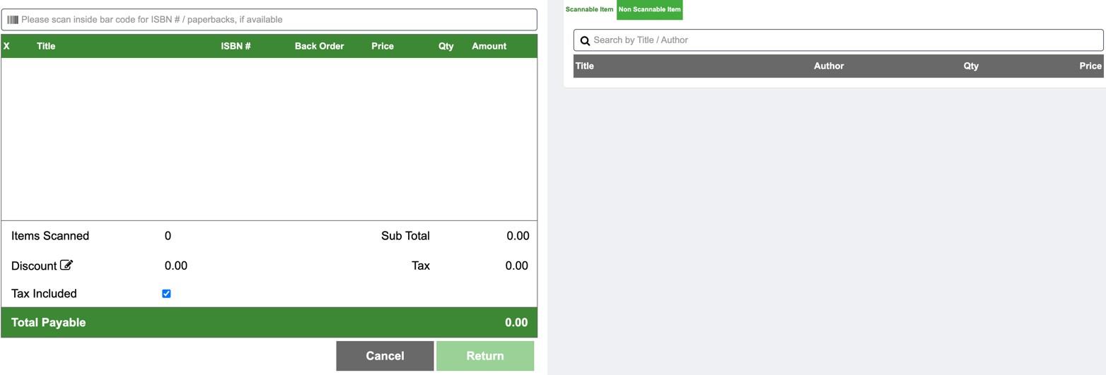Switch to the Scannable Item tab
1106x375 pixels.
[589, 10]
